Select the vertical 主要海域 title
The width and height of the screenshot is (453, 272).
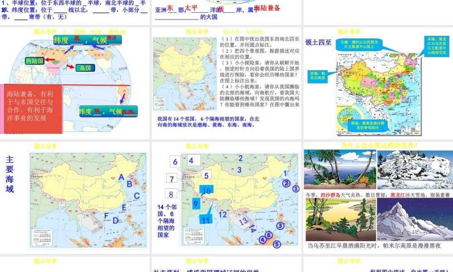click(x=10, y=174)
